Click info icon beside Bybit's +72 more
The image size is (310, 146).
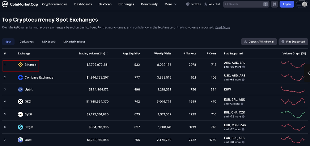coord(243,117)
